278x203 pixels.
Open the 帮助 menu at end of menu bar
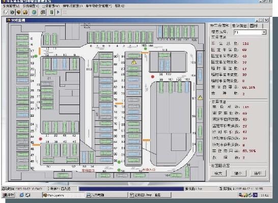pos(120,6)
